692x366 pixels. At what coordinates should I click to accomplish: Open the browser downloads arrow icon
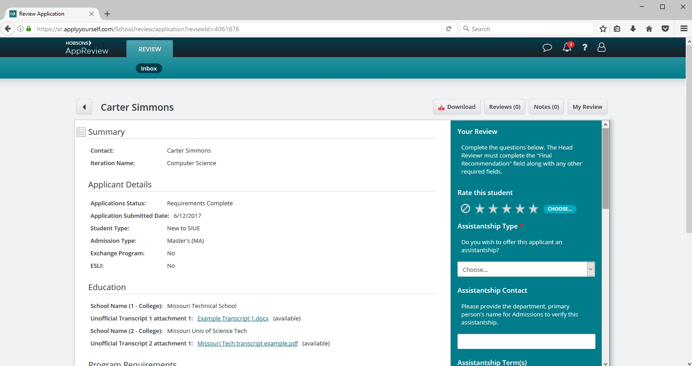[633, 29]
